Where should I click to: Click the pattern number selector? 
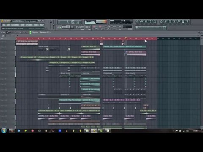pyautogui.click(x=88, y=27)
